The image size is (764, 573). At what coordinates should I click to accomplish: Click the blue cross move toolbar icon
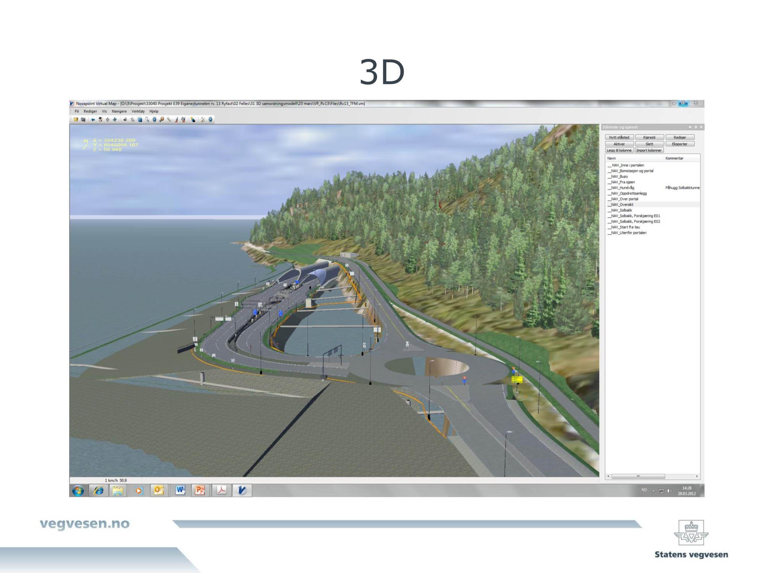pyautogui.click(x=115, y=120)
